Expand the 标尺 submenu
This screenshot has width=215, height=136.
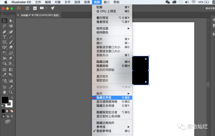click(x=112, y=94)
